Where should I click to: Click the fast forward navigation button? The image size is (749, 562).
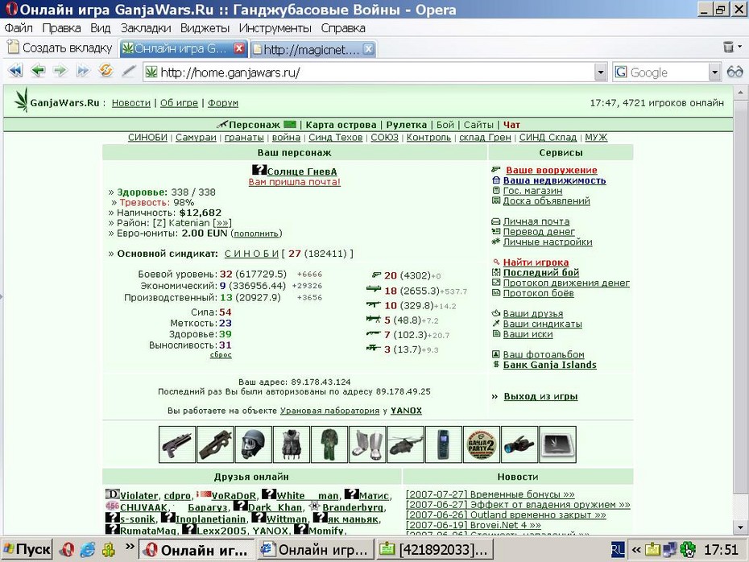(x=83, y=71)
